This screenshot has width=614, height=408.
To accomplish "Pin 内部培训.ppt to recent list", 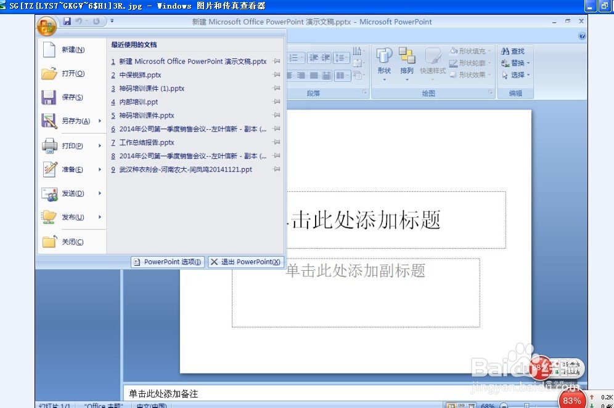I will (276, 102).
